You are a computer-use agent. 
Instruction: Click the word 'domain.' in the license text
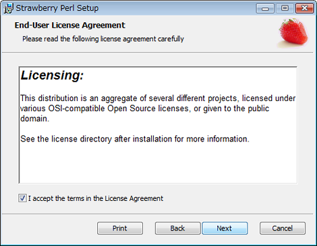(35, 119)
